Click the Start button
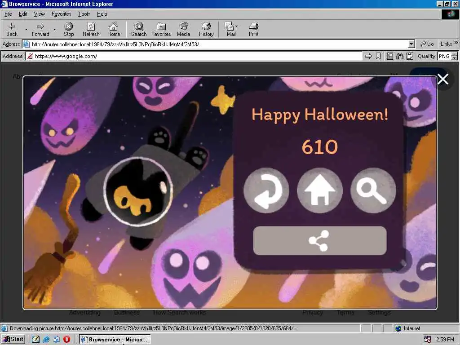 click(x=13, y=339)
